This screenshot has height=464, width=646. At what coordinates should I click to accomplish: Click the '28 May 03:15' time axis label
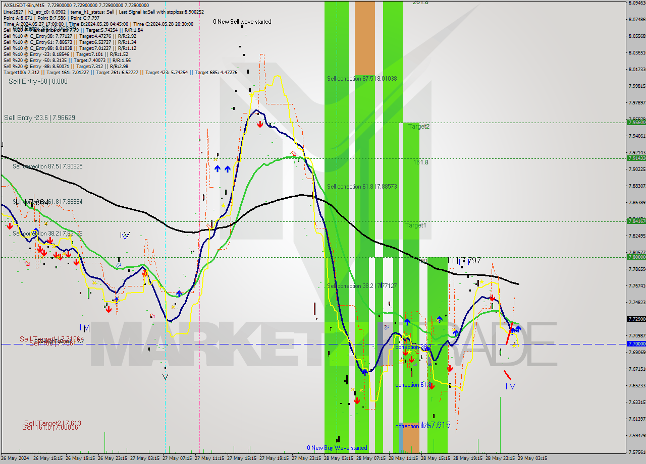coord(338,458)
